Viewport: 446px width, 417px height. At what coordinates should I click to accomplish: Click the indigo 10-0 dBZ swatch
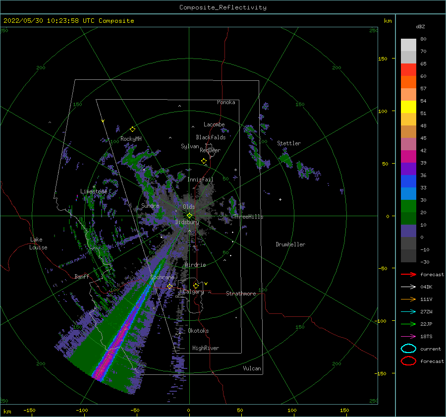[x=408, y=231]
